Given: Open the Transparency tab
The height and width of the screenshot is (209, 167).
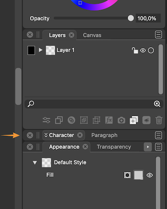Looking at the screenshot, I should pos(114,147).
